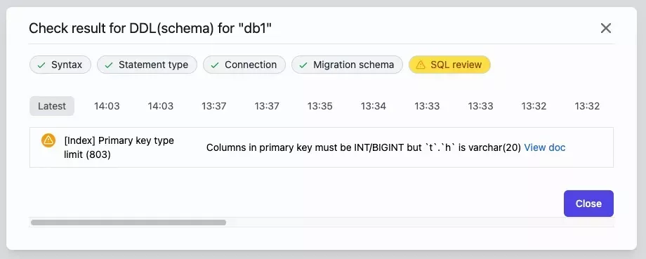Close dialog with the X icon
646x259 pixels.
(605, 28)
